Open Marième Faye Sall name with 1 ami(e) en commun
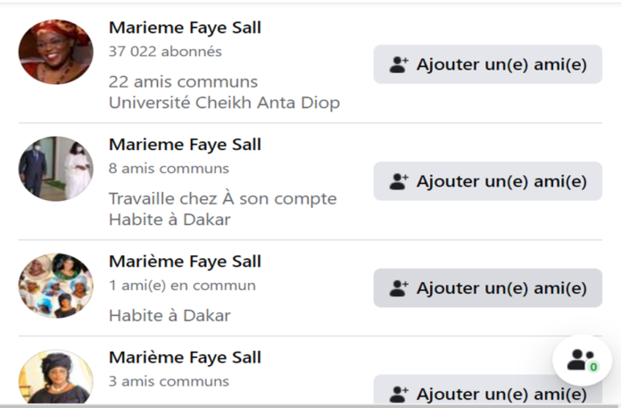The image size is (621, 408). click(x=185, y=262)
